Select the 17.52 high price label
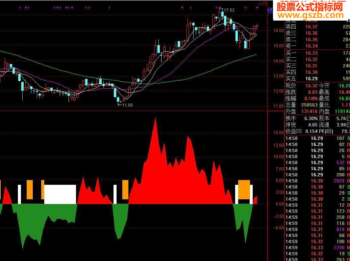Viewport: 350px width, 261px height. pos(229,10)
